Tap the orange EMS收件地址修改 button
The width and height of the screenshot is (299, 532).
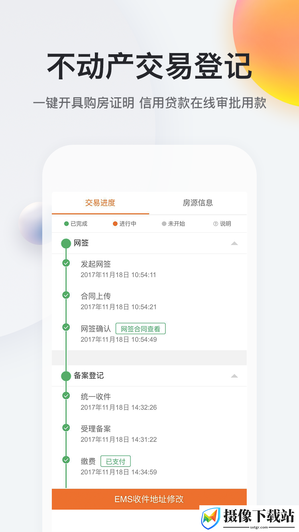(149, 499)
